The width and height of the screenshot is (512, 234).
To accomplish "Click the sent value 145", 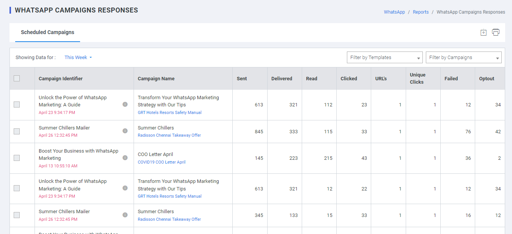I will pyautogui.click(x=259, y=158).
